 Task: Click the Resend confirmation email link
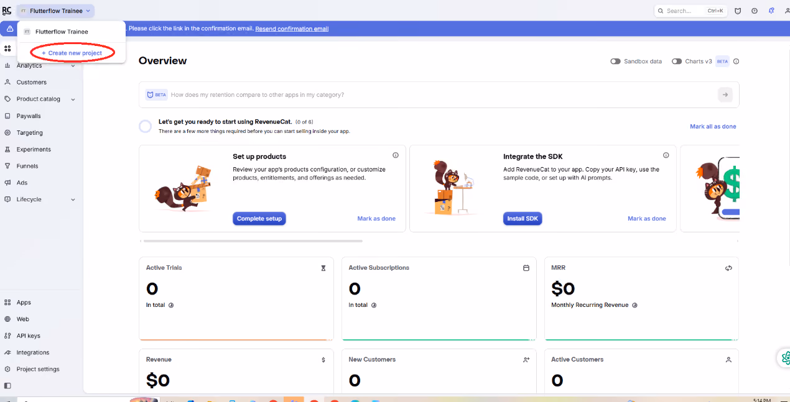tap(292, 29)
